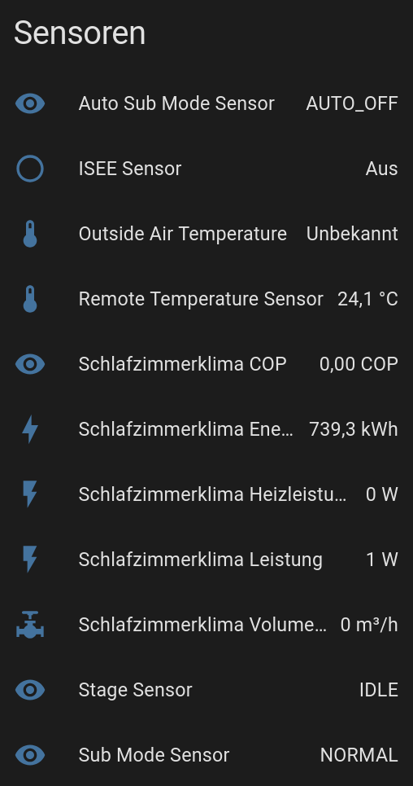Click the eye icon beside Schlafzimmerklima COP
The image size is (413, 786).
(x=30, y=364)
